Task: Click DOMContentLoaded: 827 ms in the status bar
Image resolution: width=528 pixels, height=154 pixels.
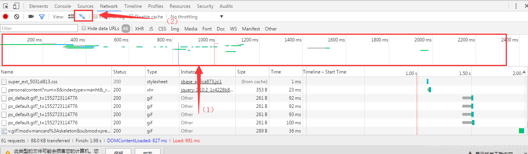Action: pyautogui.click(x=137, y=141)
